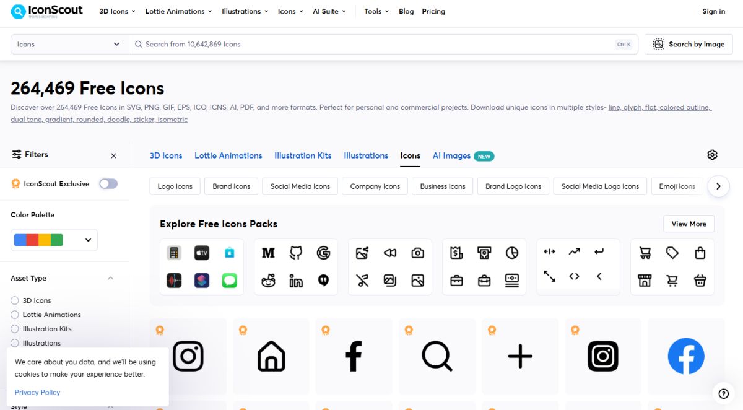Viewport: 743px width, 410px height.
Task: Choose Lottie Animations asset type radio
Action: pos(15,315)
